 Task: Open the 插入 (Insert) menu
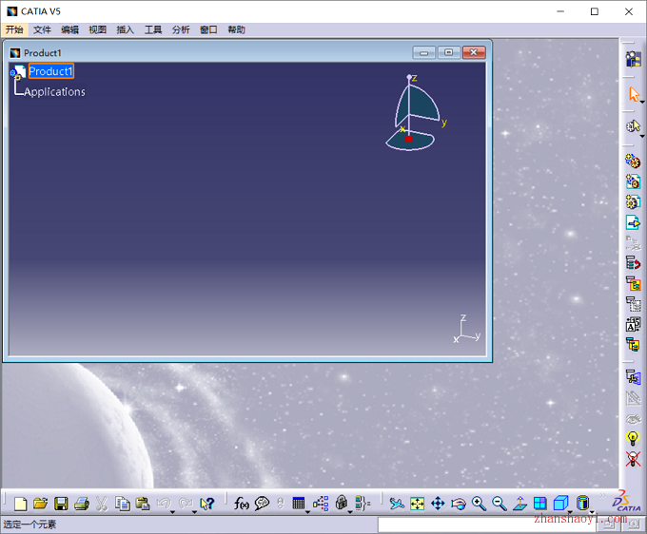(125, 29)
